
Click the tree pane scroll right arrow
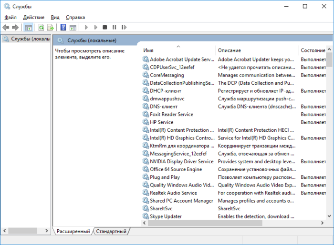[47, 231]
